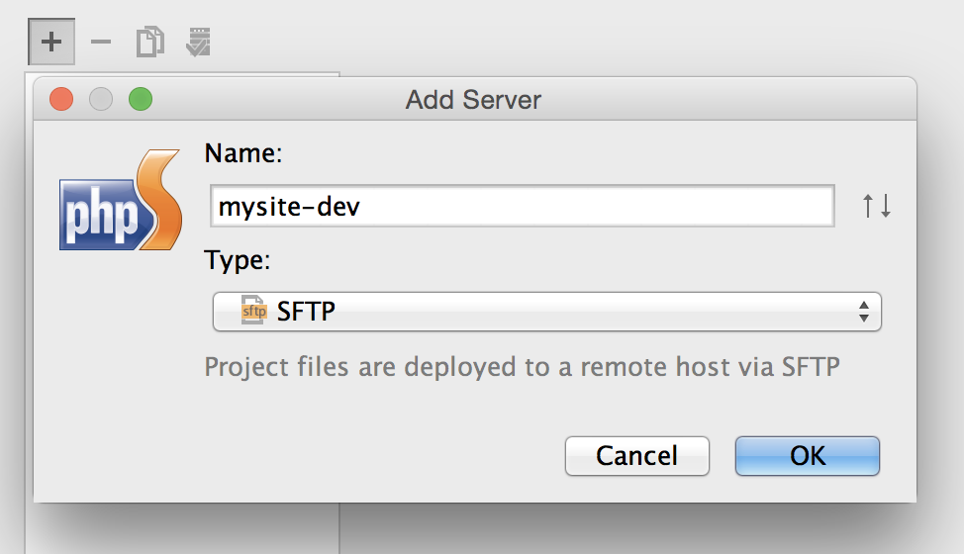Open the Type dropdown showing SFTP
The width and height of the screenshot is (964, 554).
tap(546, 312)
